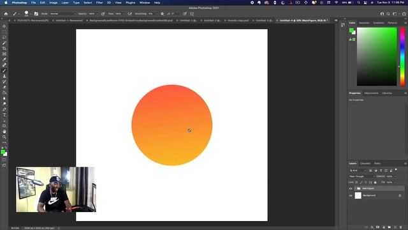Filter layers by type layers icon
Viewport: 408px width, 230px height.
tap(381, 171)
